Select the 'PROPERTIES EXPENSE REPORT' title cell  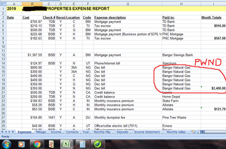tap(78, 9)
